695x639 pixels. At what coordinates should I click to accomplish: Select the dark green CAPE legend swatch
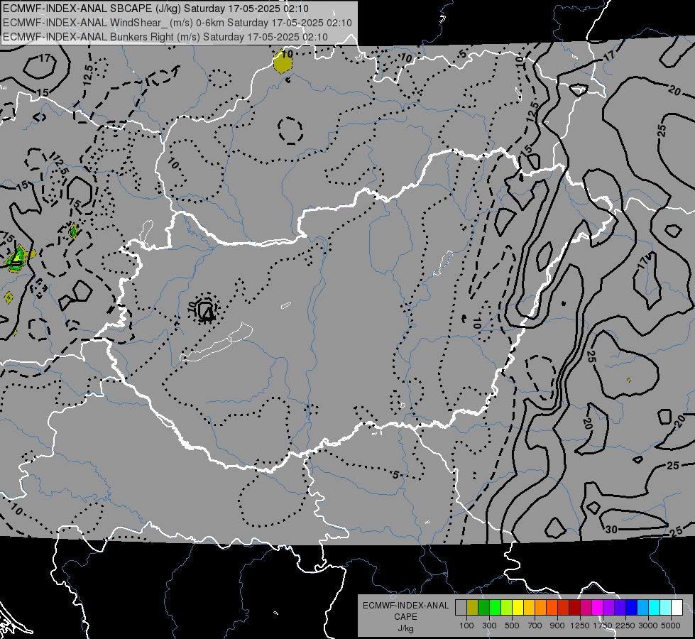pyautogui.click(x=483, y=607)
